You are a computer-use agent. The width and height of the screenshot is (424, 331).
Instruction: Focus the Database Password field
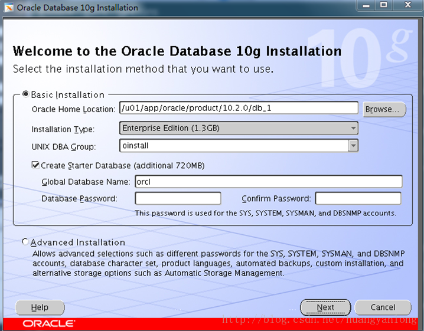pos(178,198)
